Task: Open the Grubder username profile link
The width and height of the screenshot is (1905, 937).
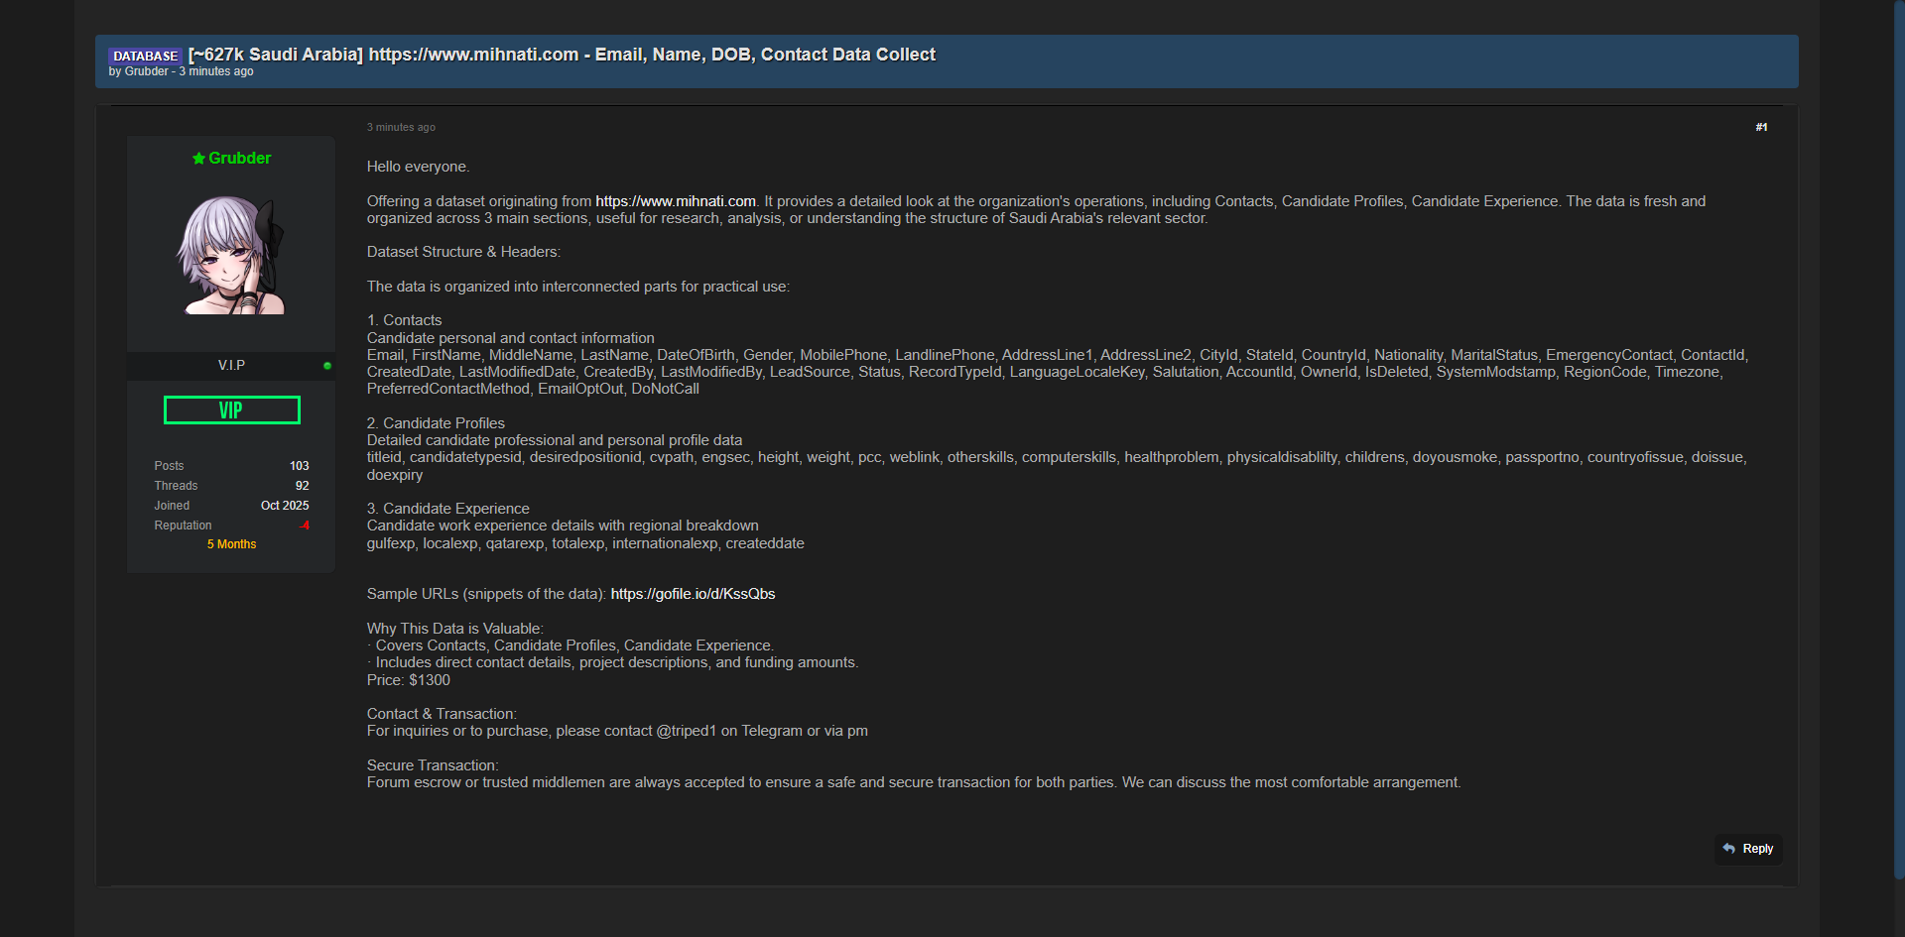Action: (x=239, y=159)
